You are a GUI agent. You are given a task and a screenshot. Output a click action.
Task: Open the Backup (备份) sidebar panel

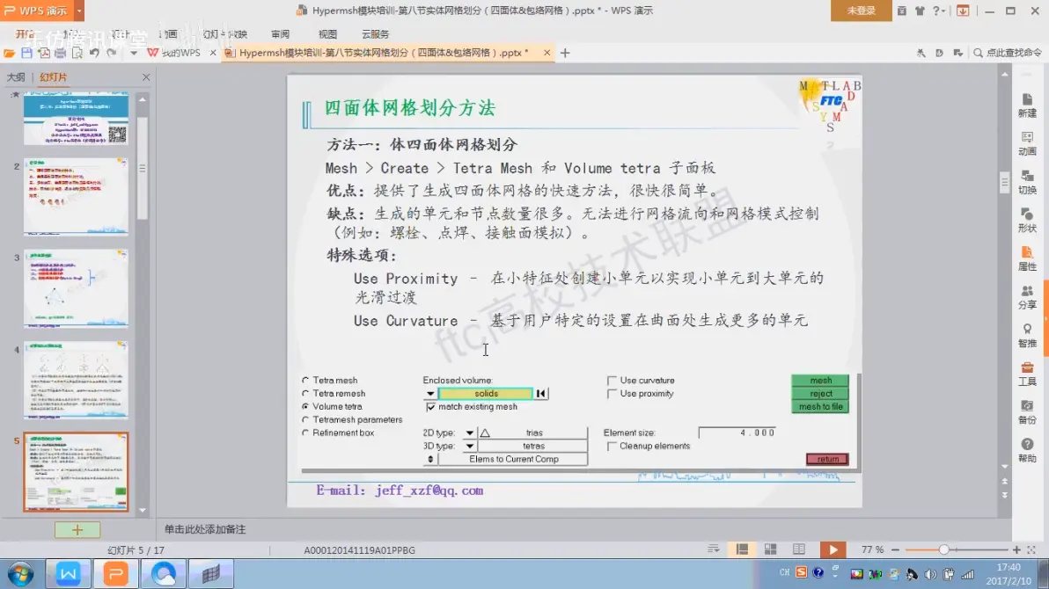1027,412
